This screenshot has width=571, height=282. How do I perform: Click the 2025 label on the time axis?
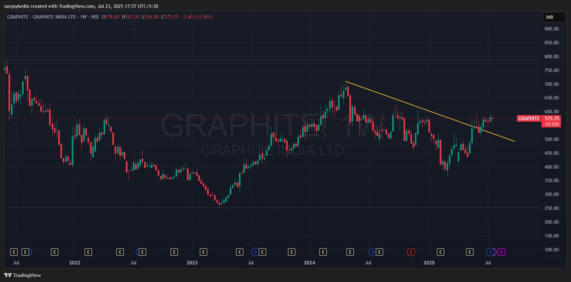pos(429,263)
